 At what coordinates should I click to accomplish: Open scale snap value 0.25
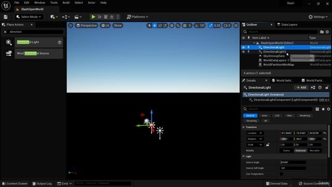(x=217, y=25)
